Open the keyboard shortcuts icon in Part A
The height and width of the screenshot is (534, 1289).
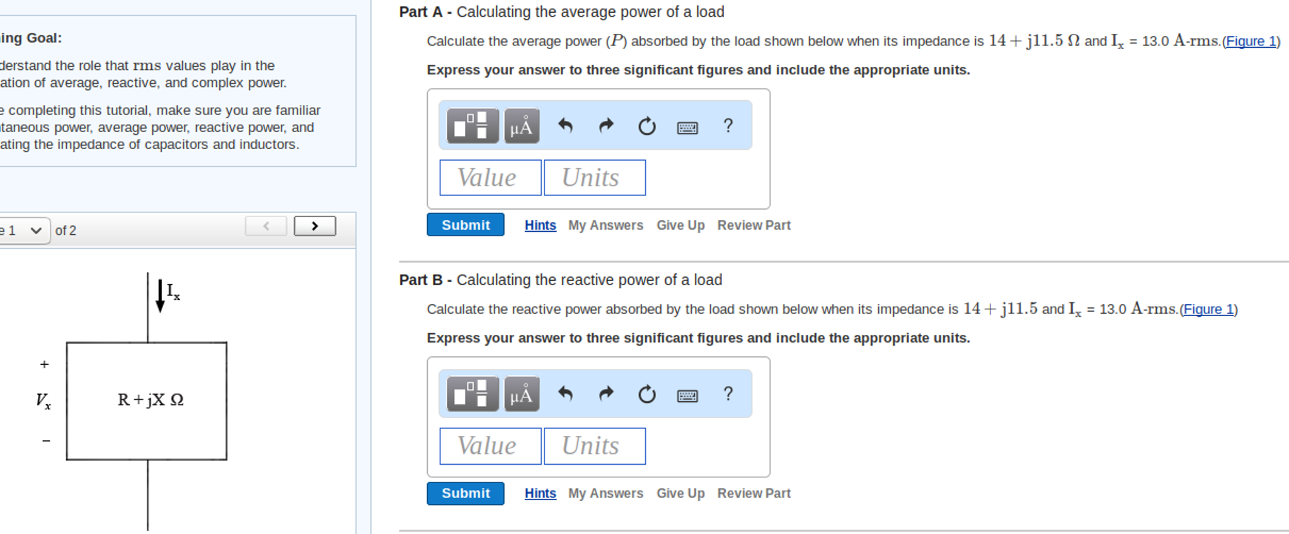click(688, 127)
